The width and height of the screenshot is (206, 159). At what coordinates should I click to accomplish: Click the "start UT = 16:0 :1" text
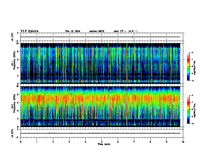(126, 31)
